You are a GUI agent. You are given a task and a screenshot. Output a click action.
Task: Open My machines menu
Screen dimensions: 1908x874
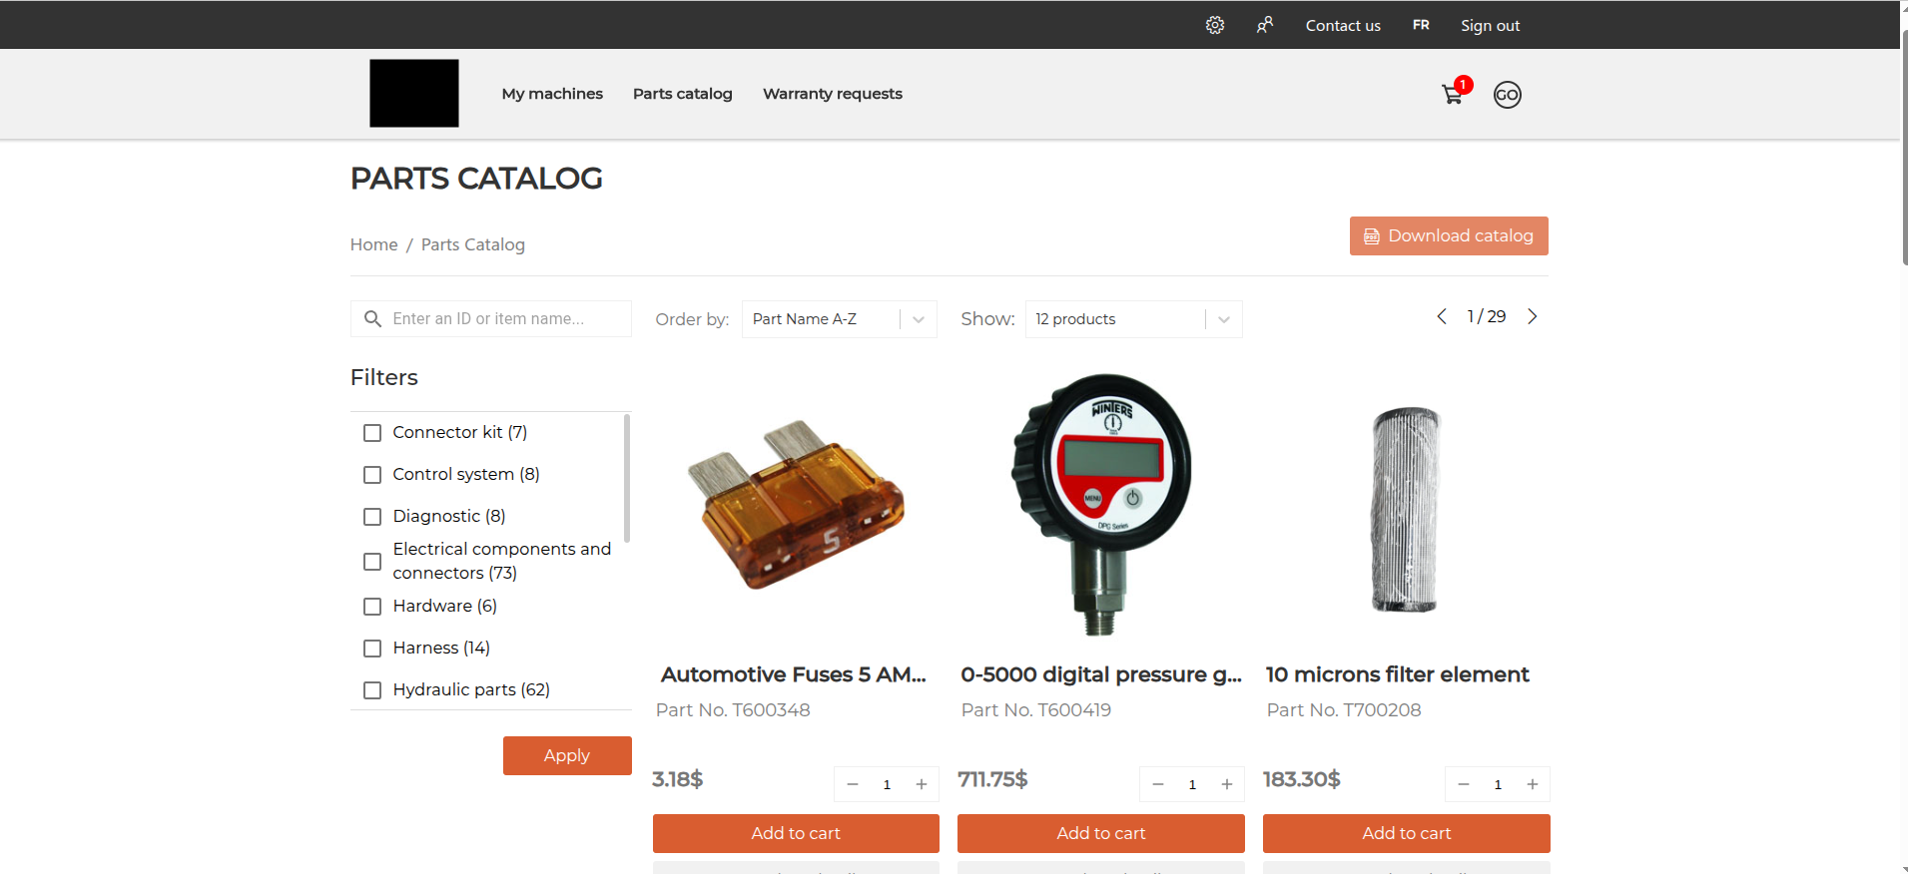pyautogui.click(x=552, y=94)
